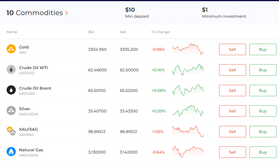Open the 10 Commodities heading link
The width and height of the screenshot is (279, 163).
(x=34, y=13)
